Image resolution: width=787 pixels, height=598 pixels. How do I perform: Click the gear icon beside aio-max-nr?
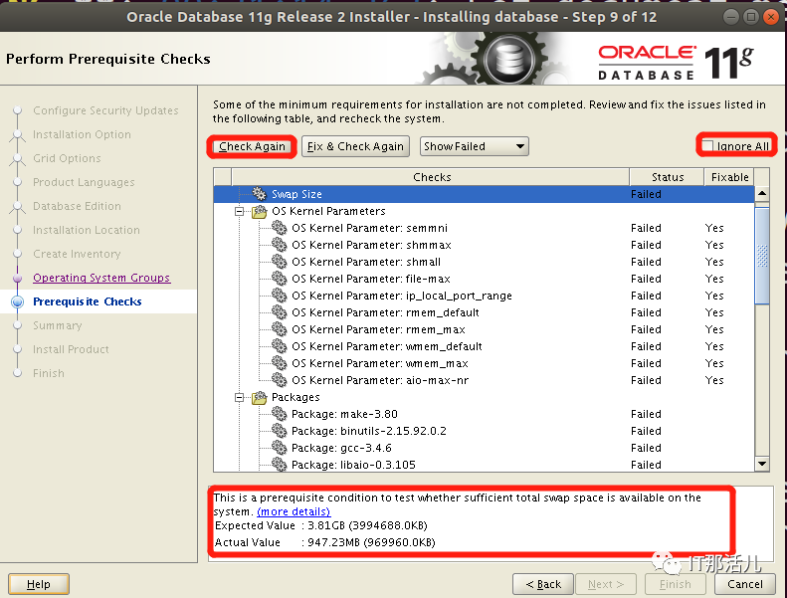(x=279, y=380)
